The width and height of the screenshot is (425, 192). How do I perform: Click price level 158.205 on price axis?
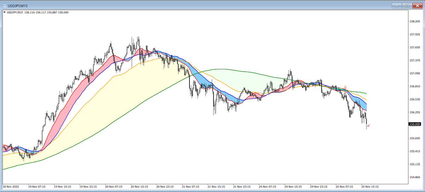click(414, 21)
